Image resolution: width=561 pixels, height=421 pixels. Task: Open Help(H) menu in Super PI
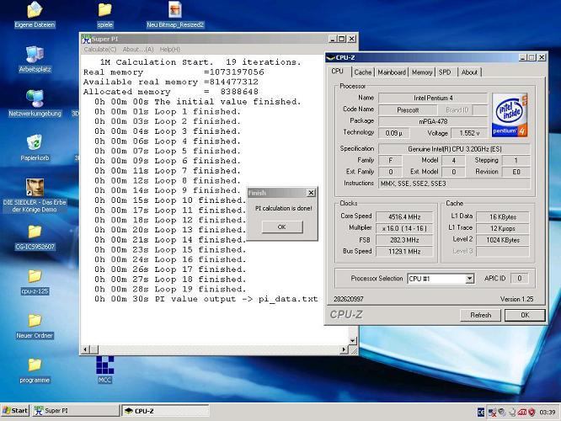click(x=170, y=50)
